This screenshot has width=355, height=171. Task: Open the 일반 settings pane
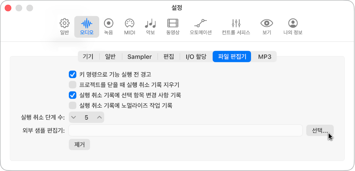point(64,27)
